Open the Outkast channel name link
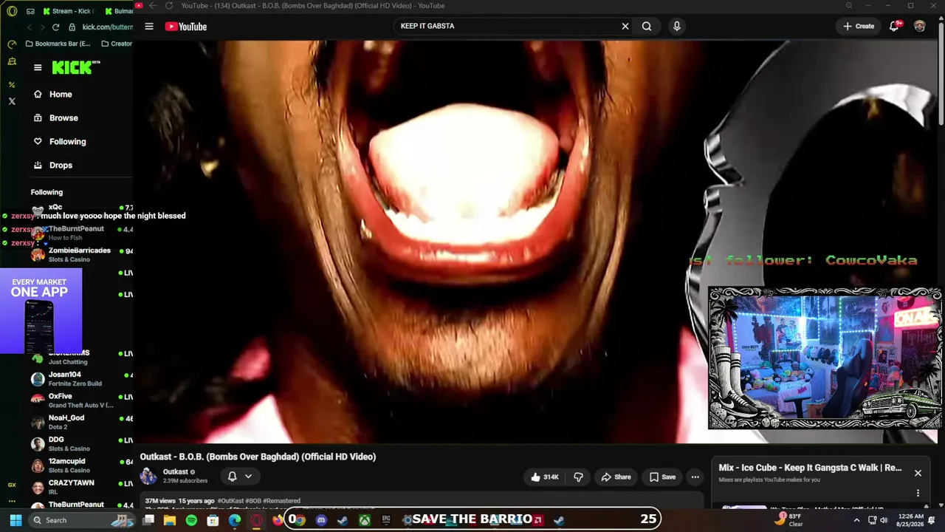 pyautogui.click(x=175, y=472)
